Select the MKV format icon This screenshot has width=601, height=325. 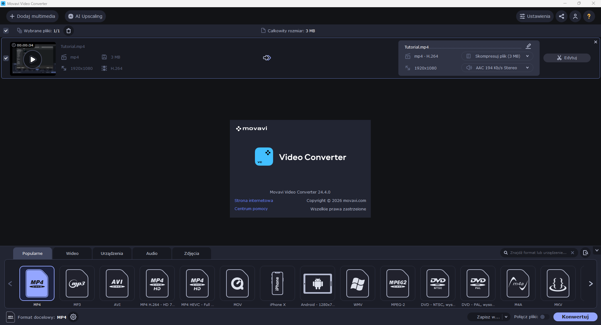click(558, 283)
